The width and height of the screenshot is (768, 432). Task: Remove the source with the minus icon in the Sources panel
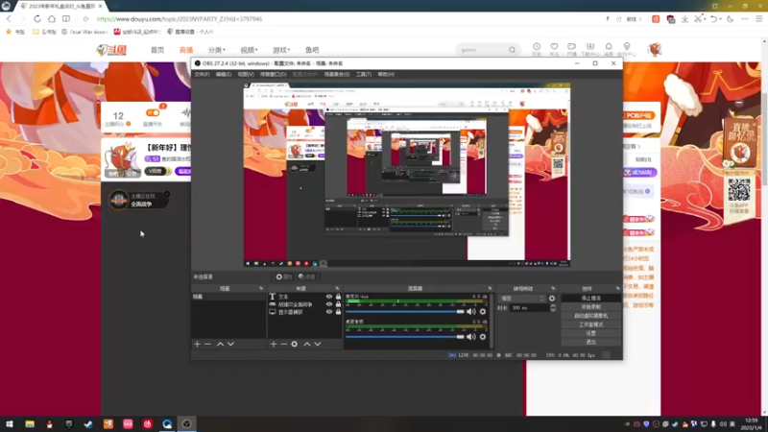(283, 345)
